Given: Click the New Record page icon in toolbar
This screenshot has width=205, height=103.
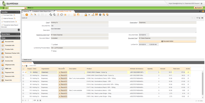Looking at the screenshot, I should point(31,15).
